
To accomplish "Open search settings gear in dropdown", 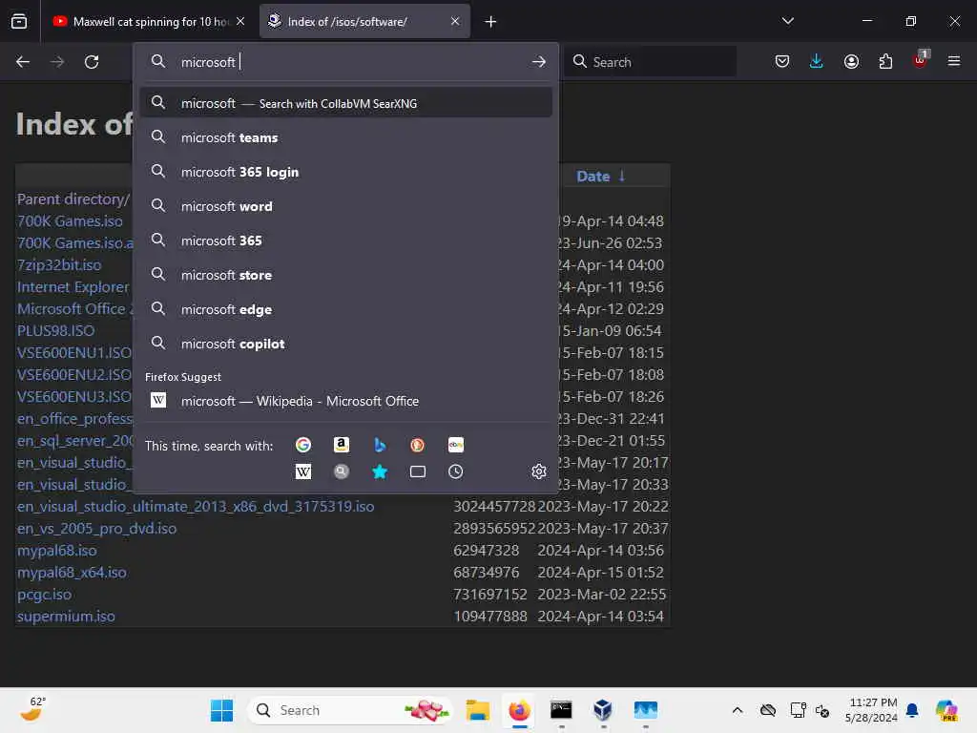I will pyautogui.click(x=539, y=471).
